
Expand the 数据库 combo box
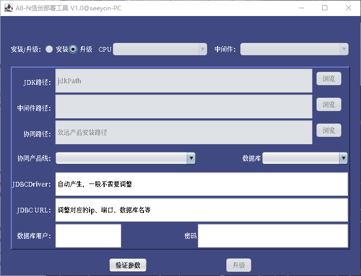tap(305, 158)
